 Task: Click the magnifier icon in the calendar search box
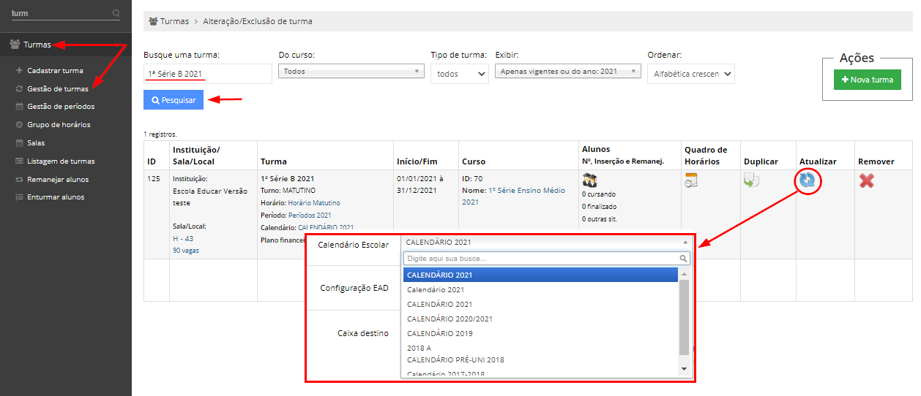(683, 259)
